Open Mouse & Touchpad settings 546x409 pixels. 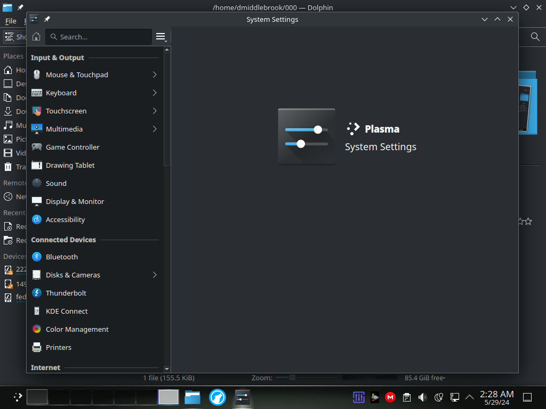point(95,75)
